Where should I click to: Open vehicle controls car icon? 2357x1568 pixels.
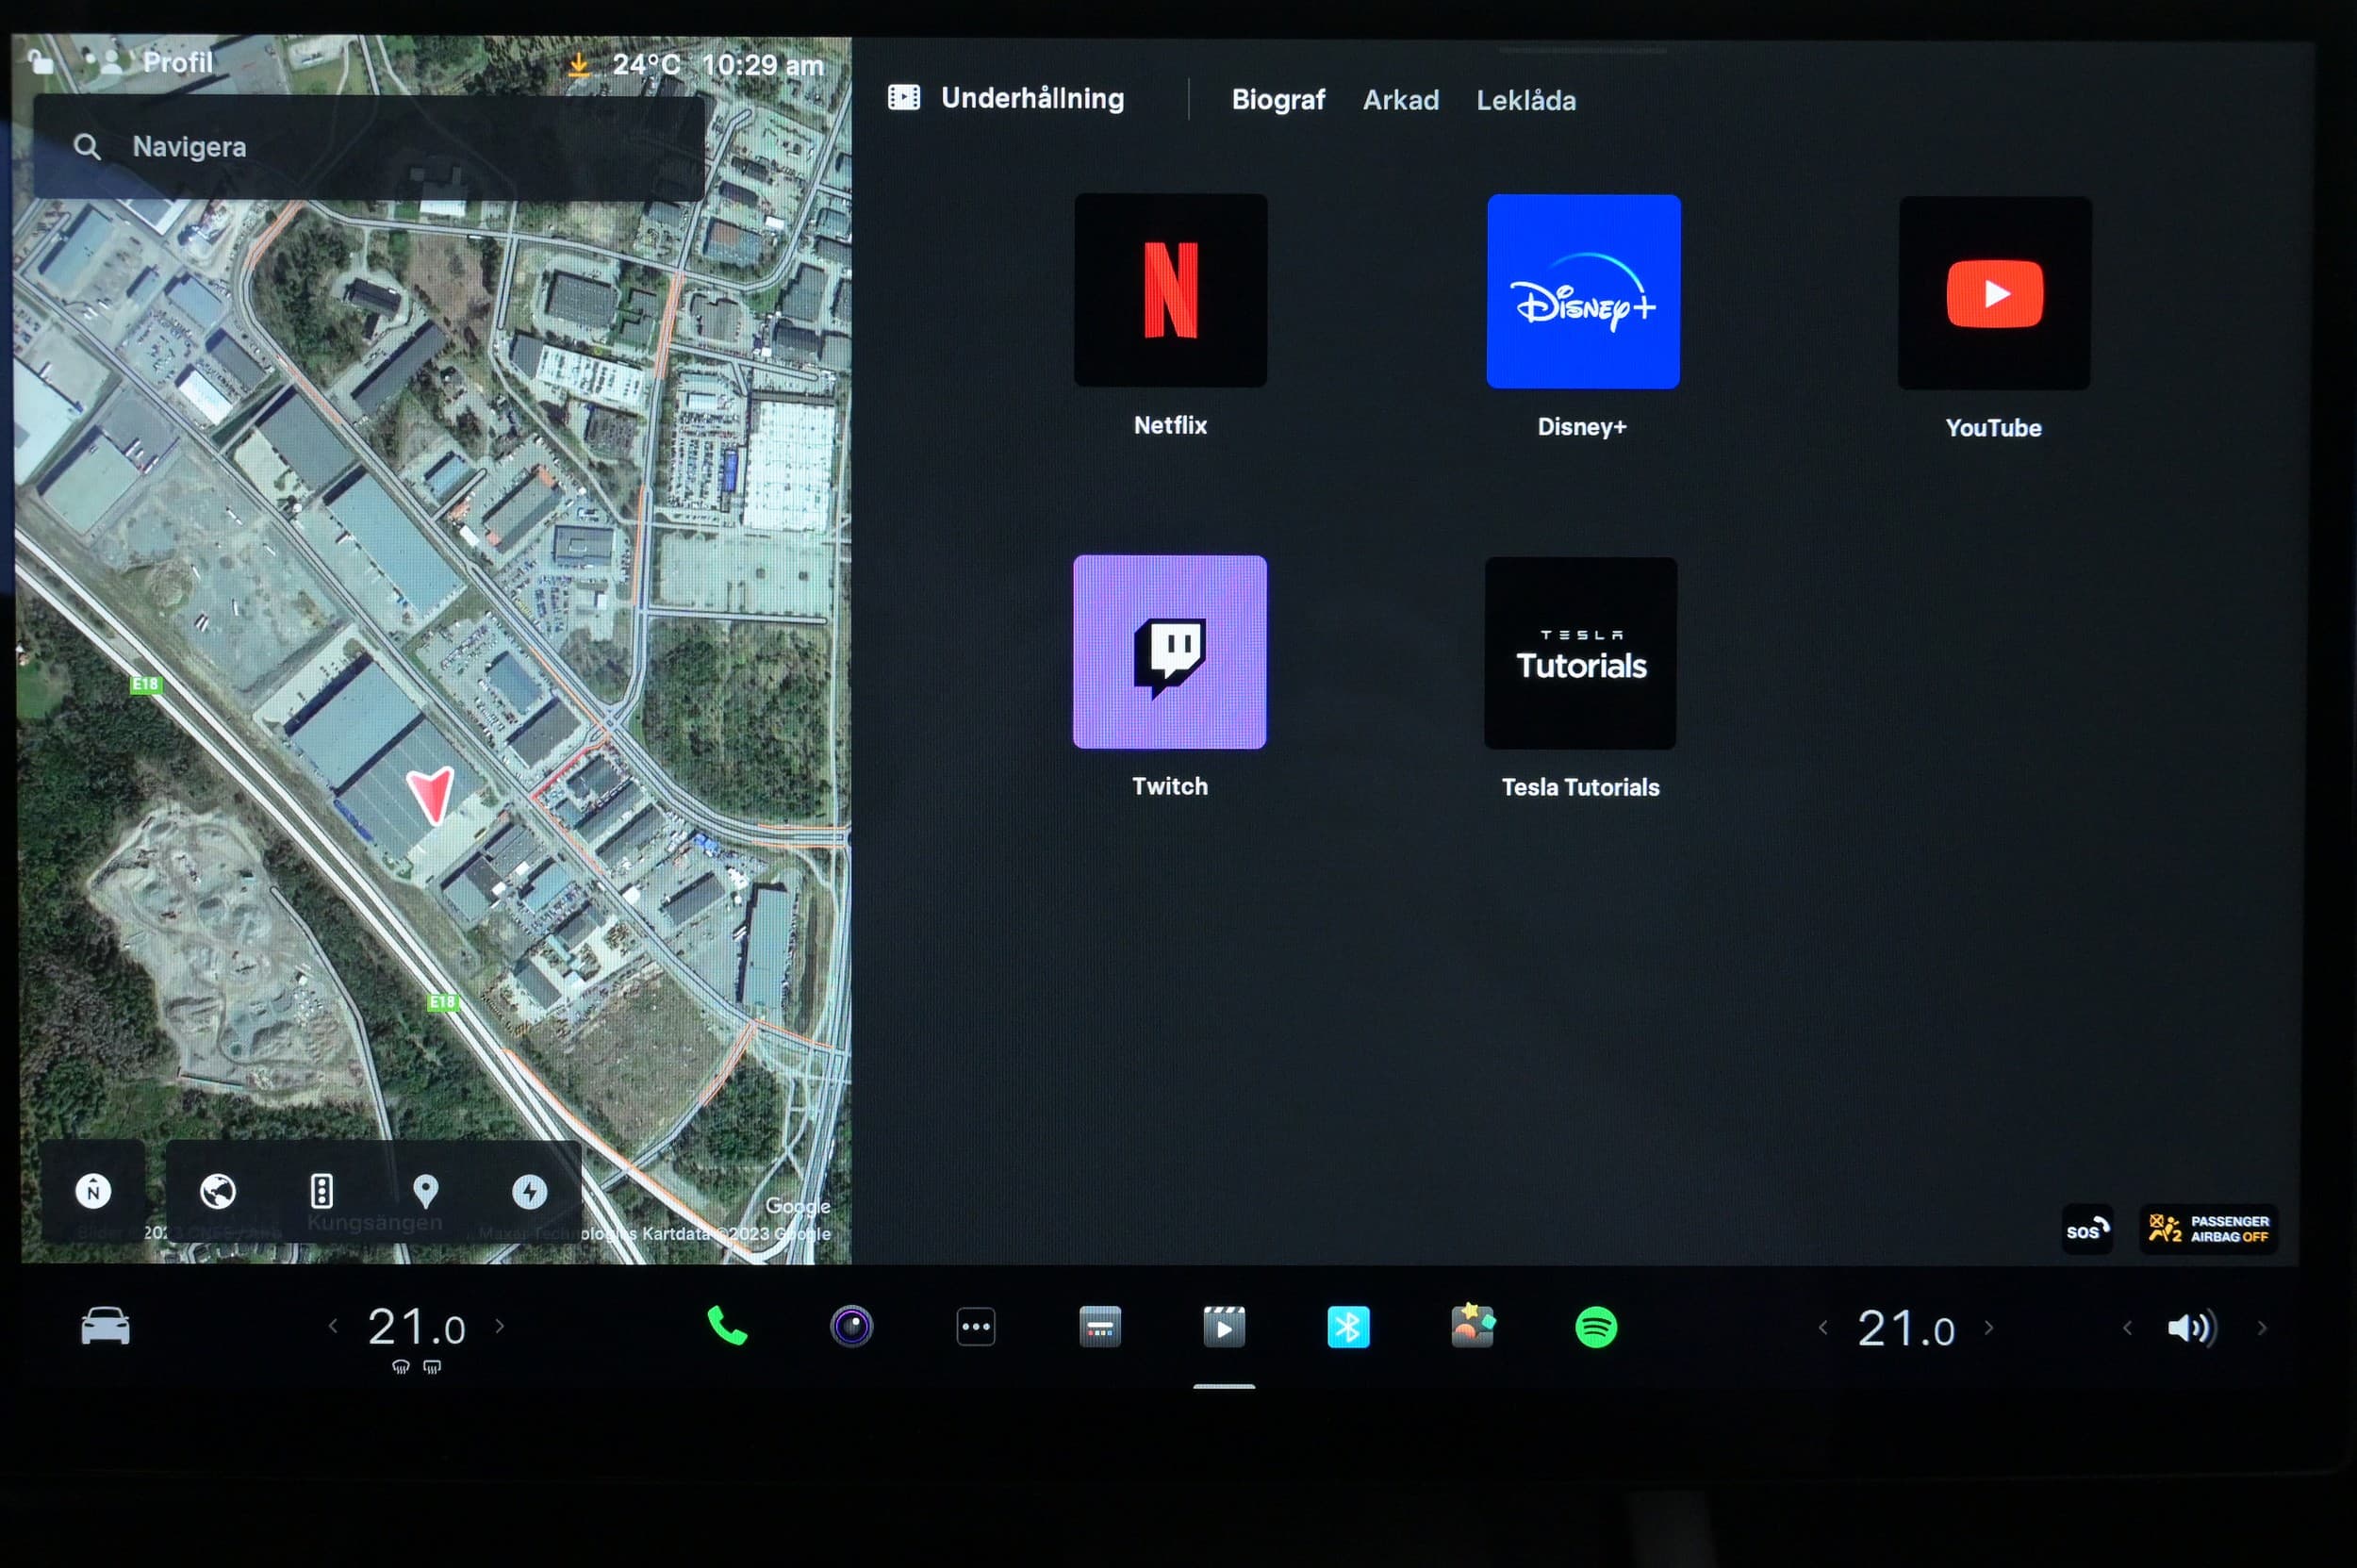[x=105, y=1327]
